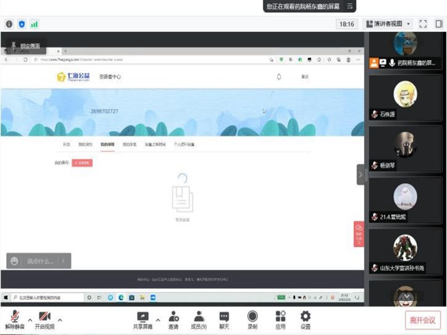Open the 成员(9) members panel
447x335 pixels.
(198, 319)
